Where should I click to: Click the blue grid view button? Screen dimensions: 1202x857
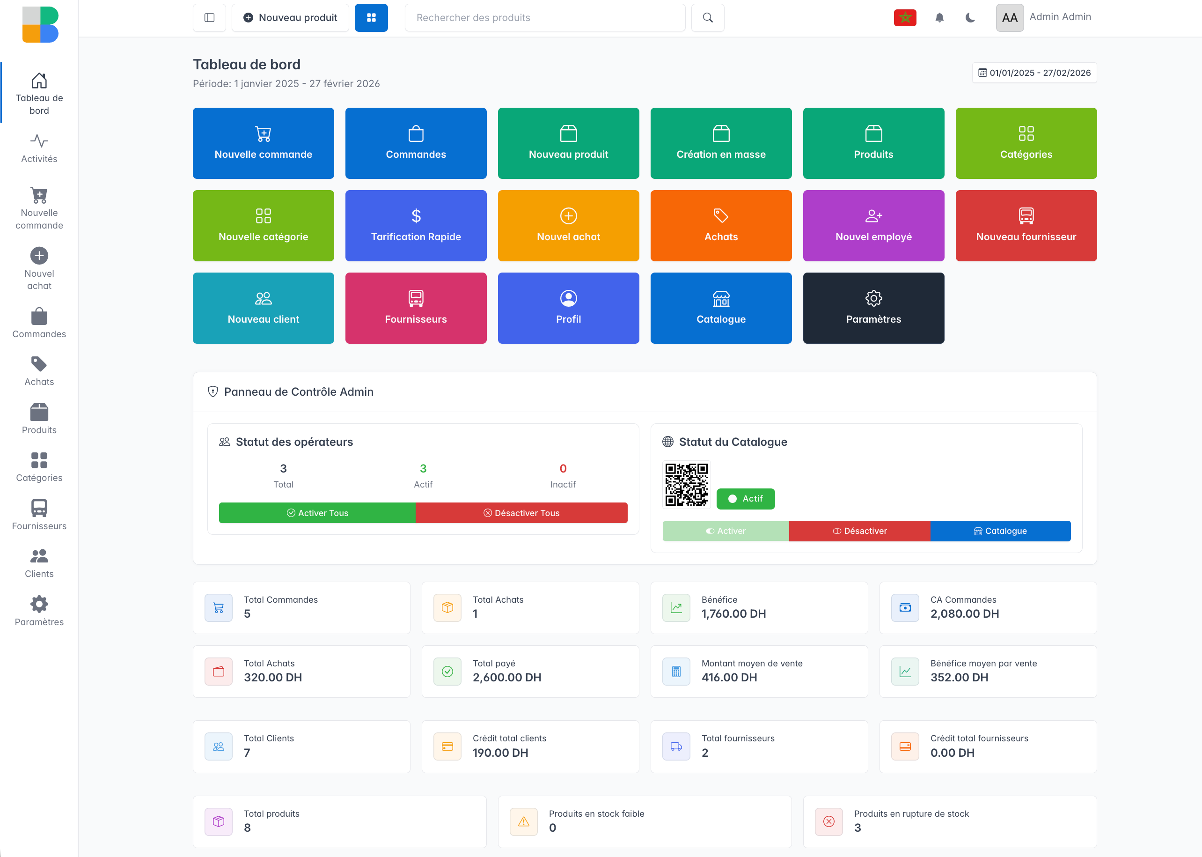pyautogui.click(x=371, y=18)
